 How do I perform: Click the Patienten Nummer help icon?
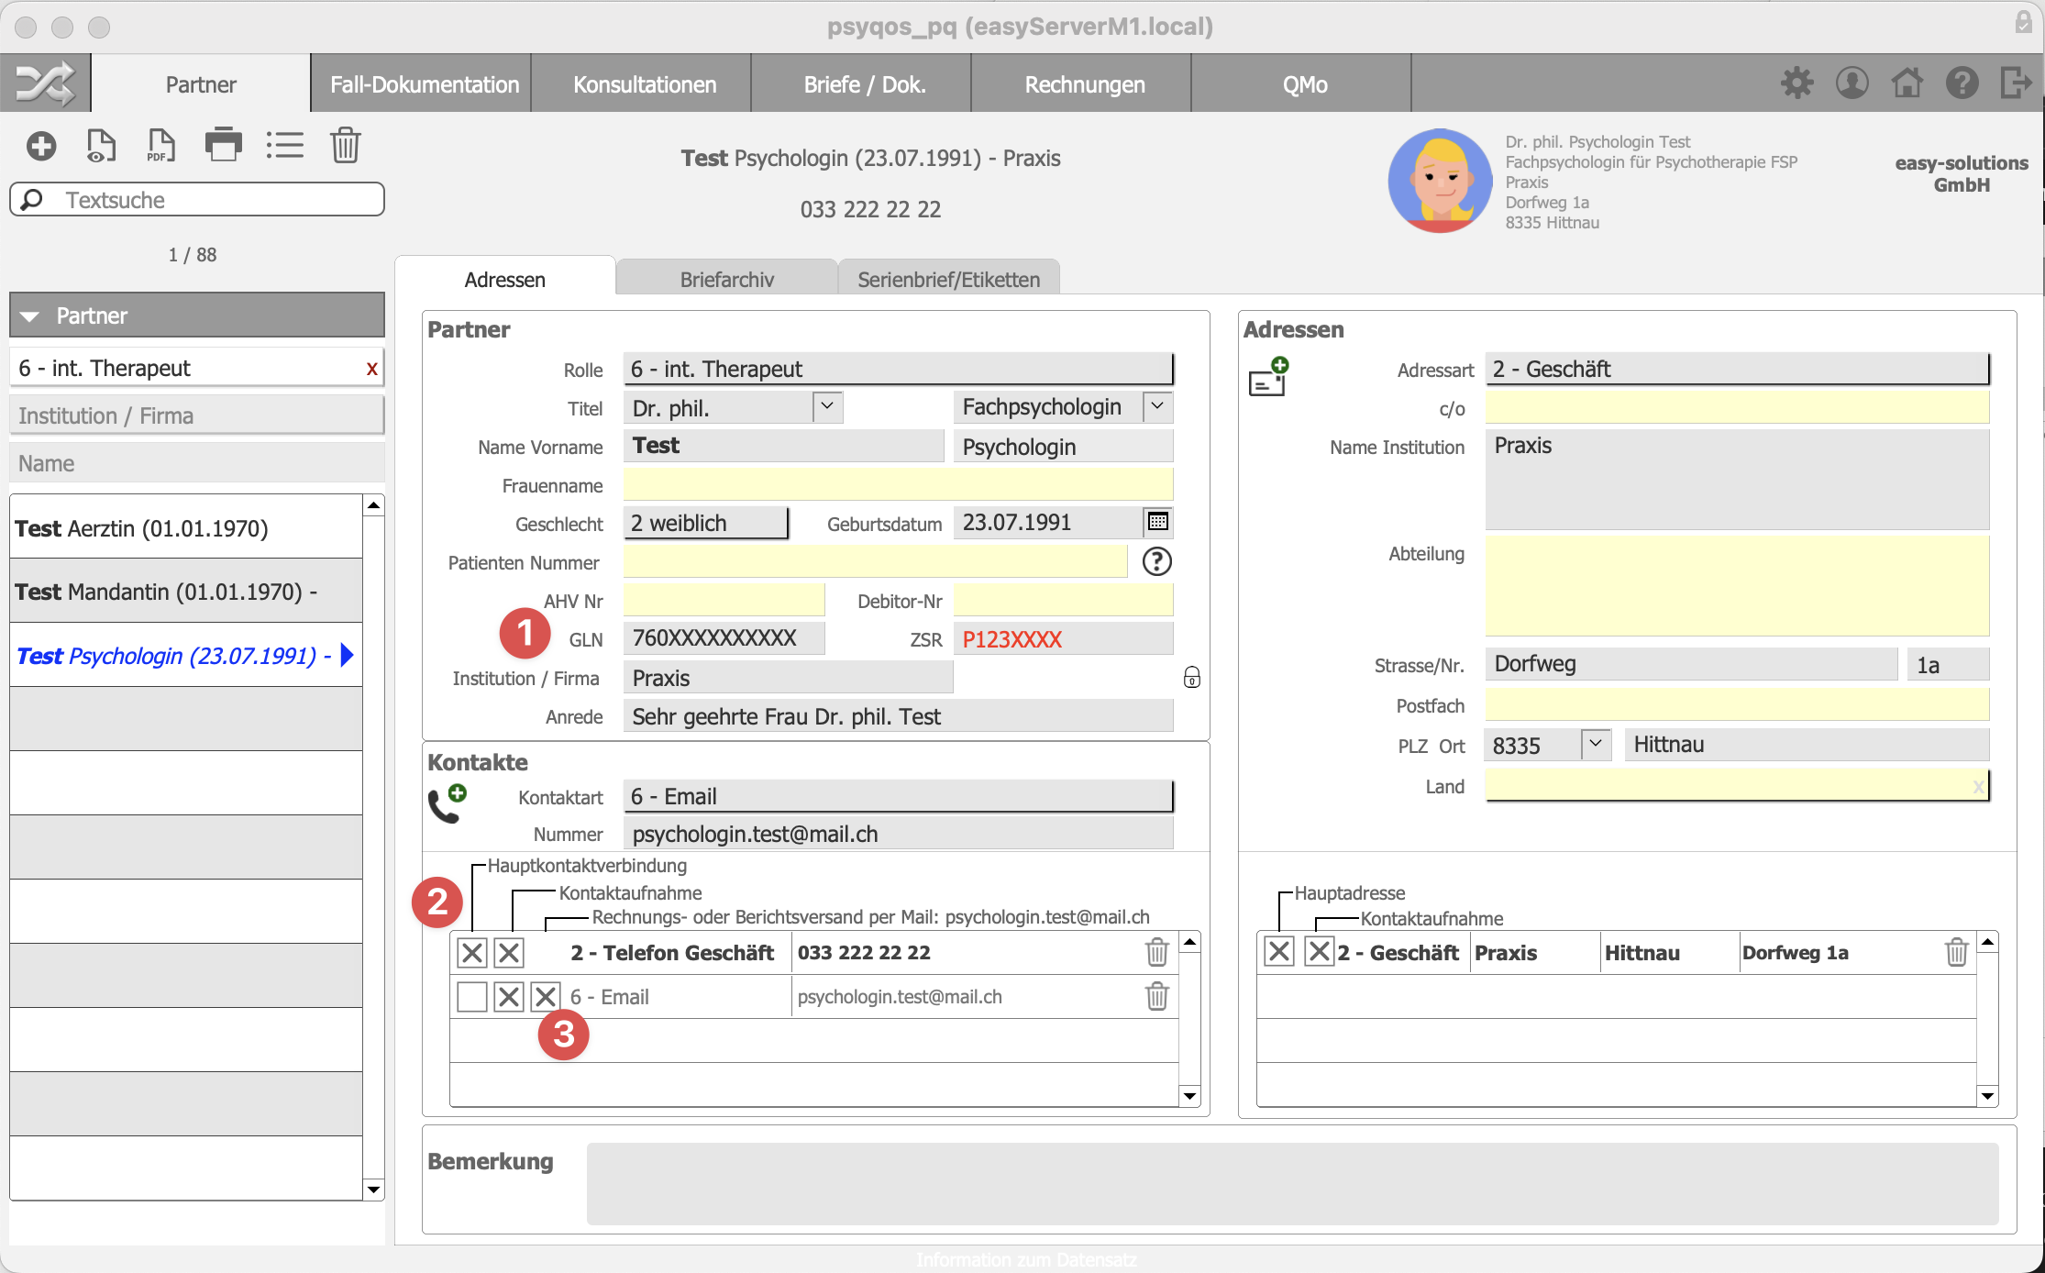(x=1157, y=560)
